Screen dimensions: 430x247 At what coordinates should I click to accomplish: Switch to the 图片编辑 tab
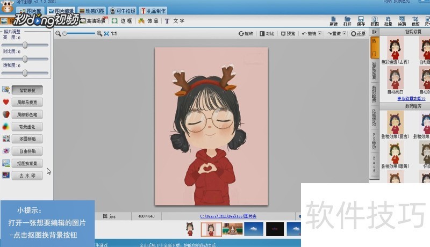(61, 11)
